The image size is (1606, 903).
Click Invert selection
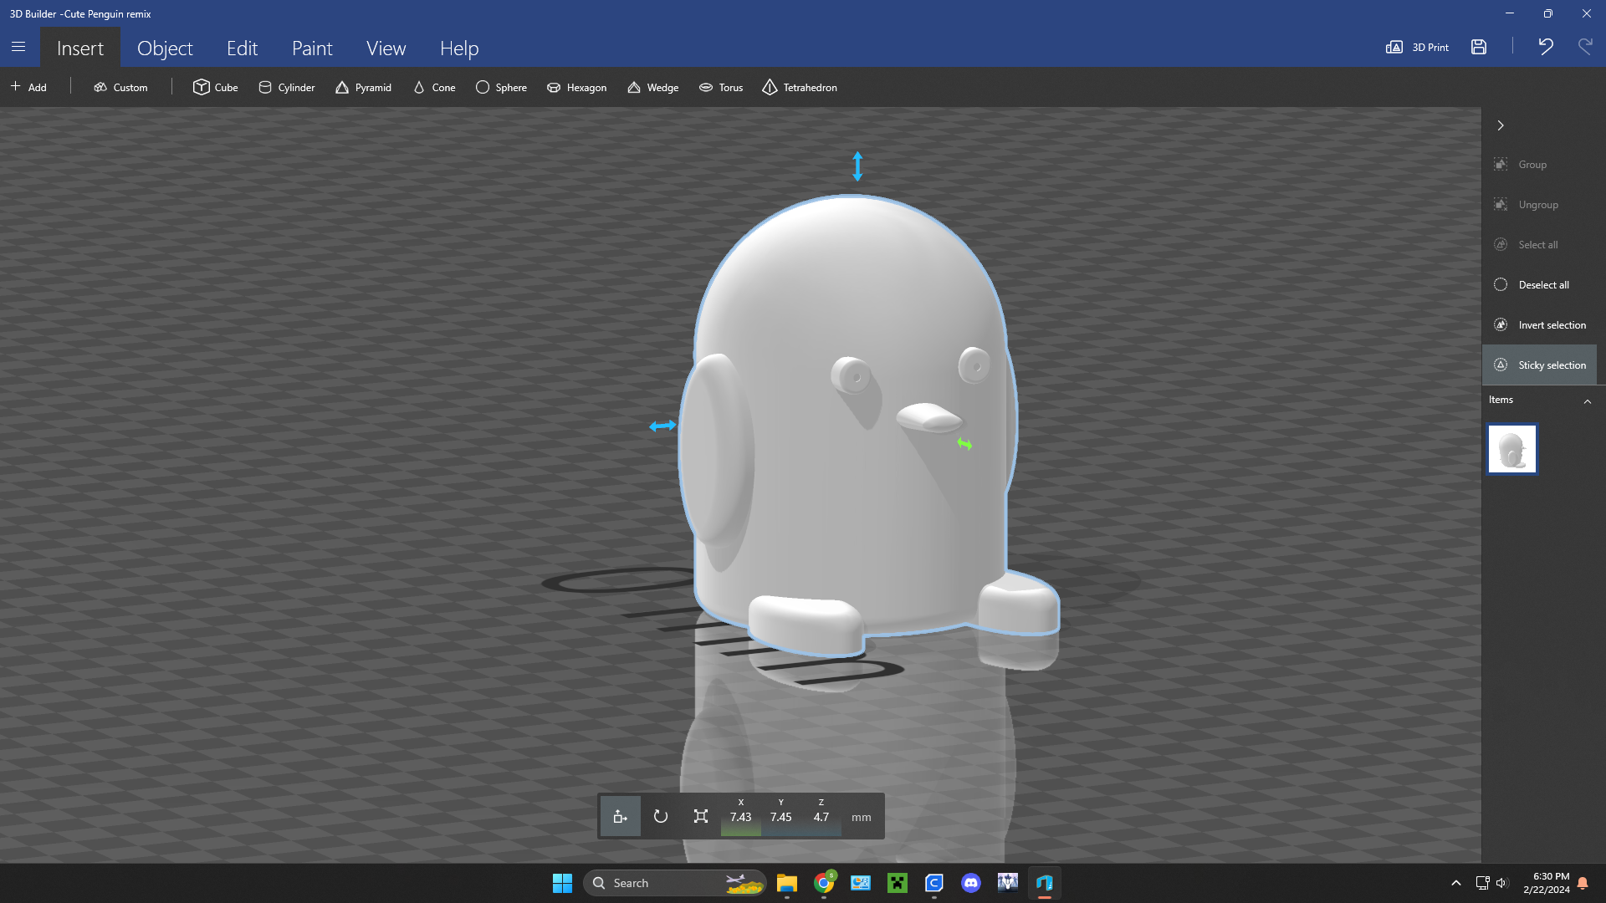click(x=1539, y=325)
